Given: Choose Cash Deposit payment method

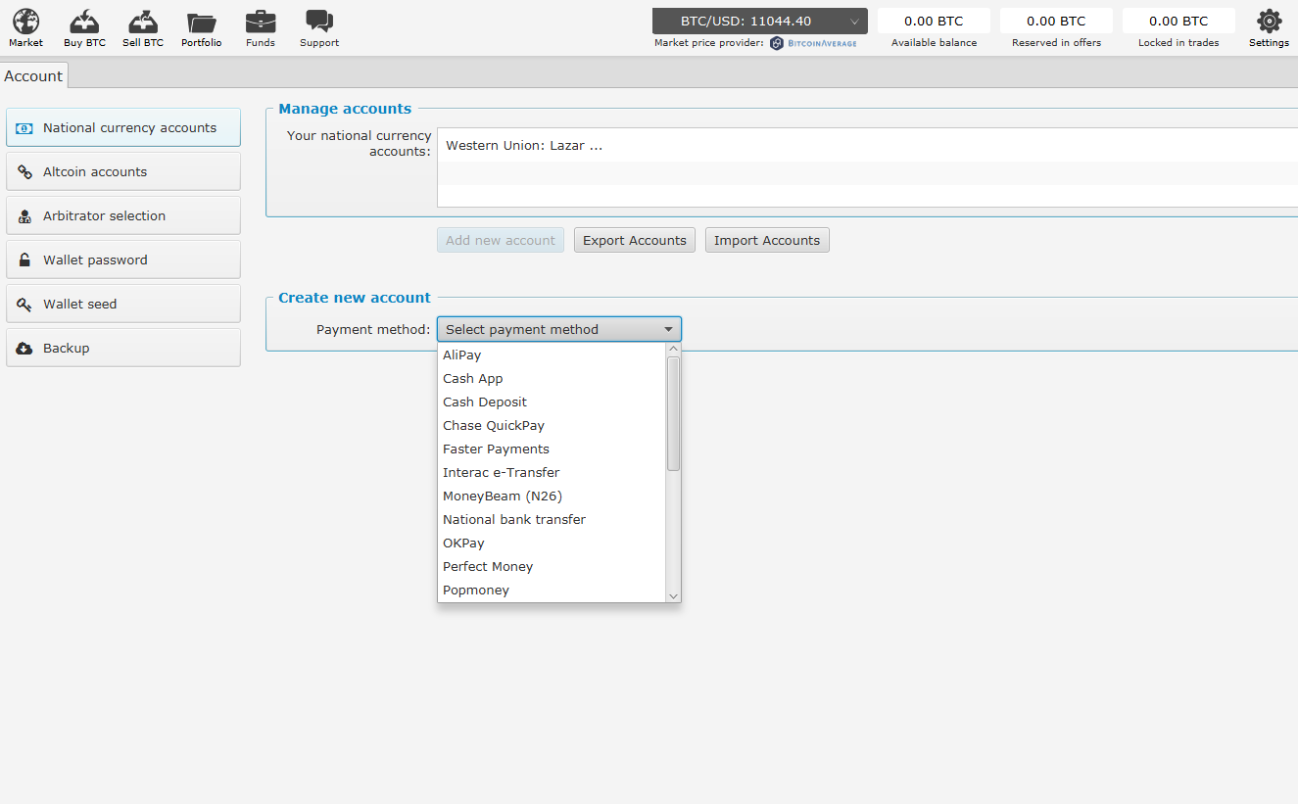Looking at the screenshot, I should tap(552, 402).
